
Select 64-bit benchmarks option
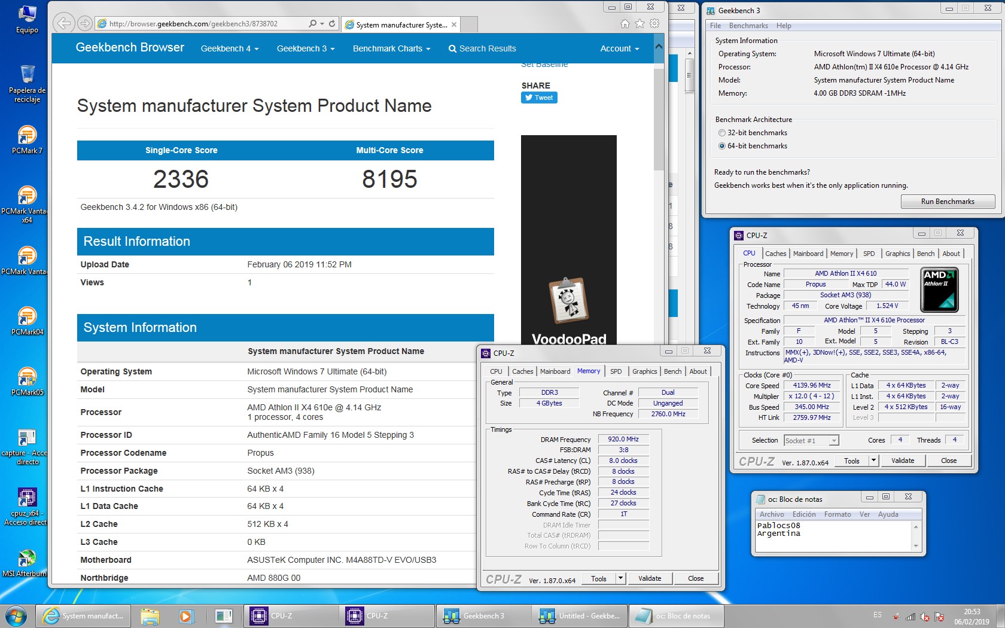point(722,146)
